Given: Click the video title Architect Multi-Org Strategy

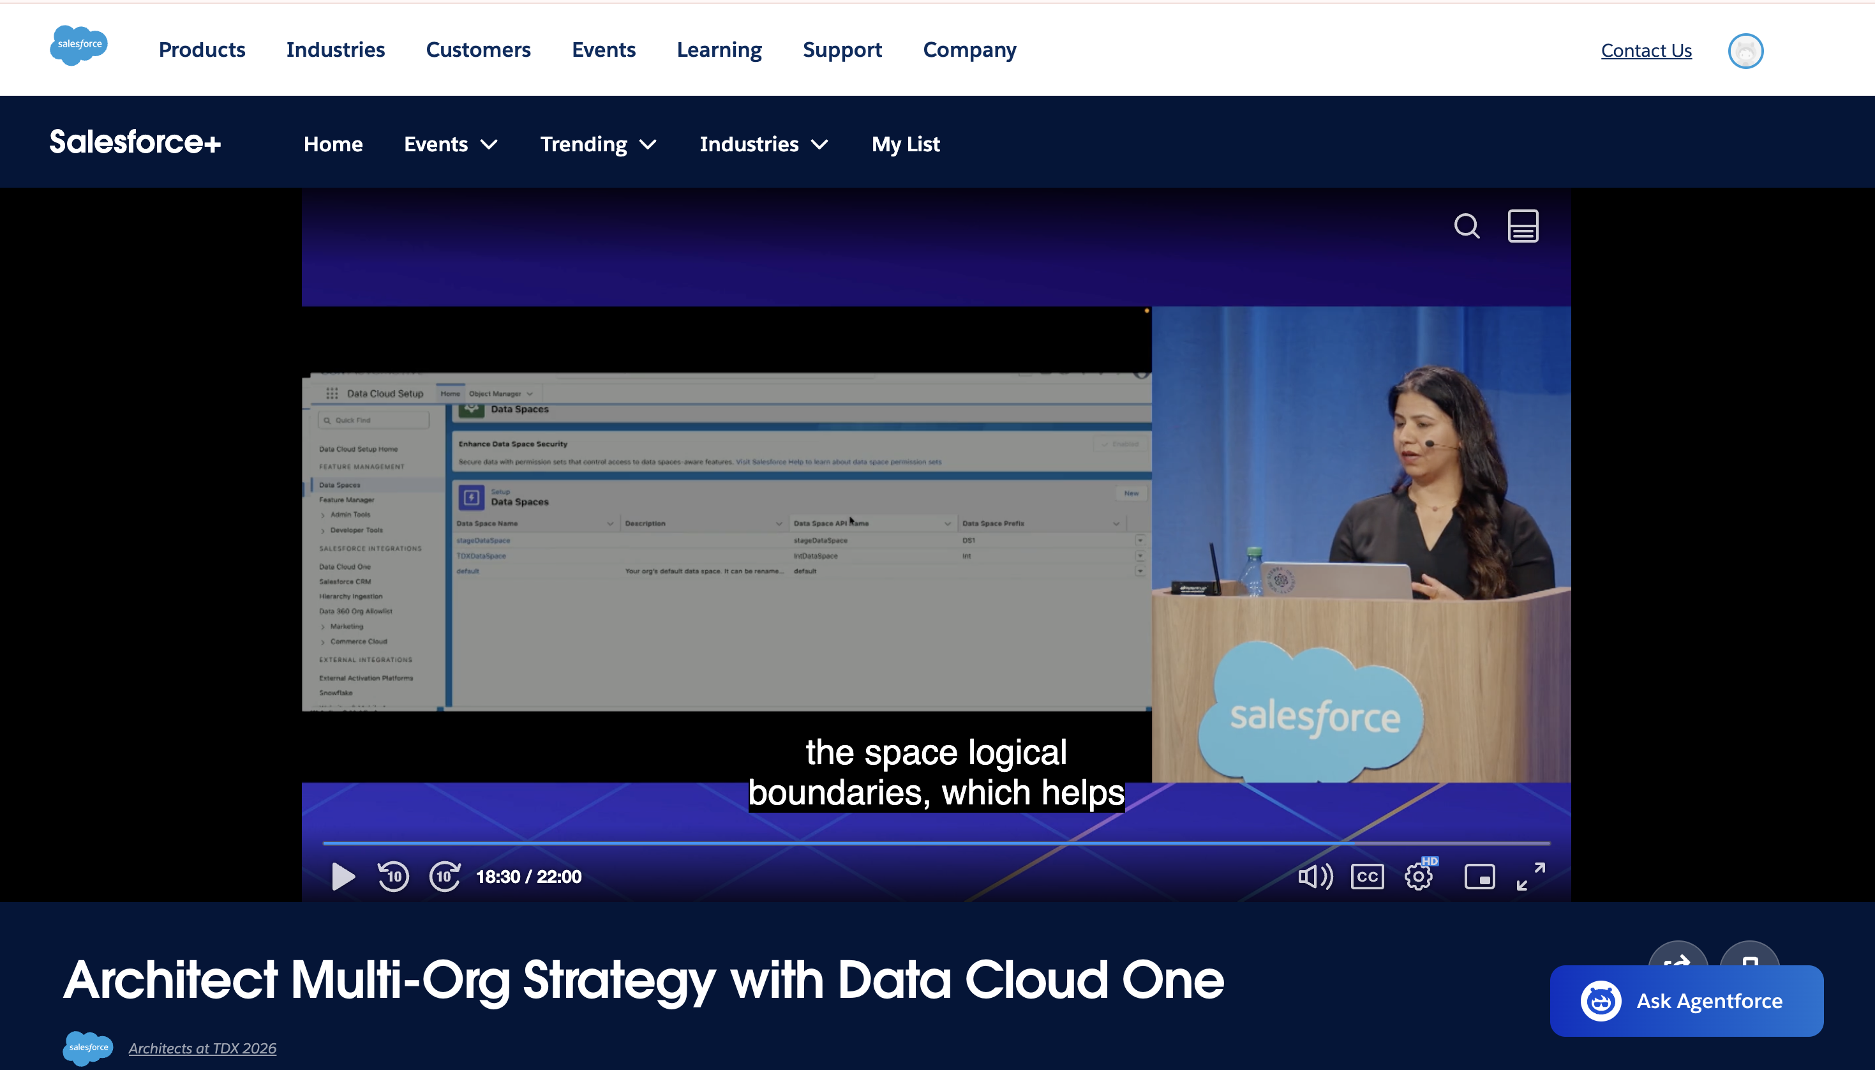Looking at the screenshot, I should pyautogui.click(x=644, y=979).
